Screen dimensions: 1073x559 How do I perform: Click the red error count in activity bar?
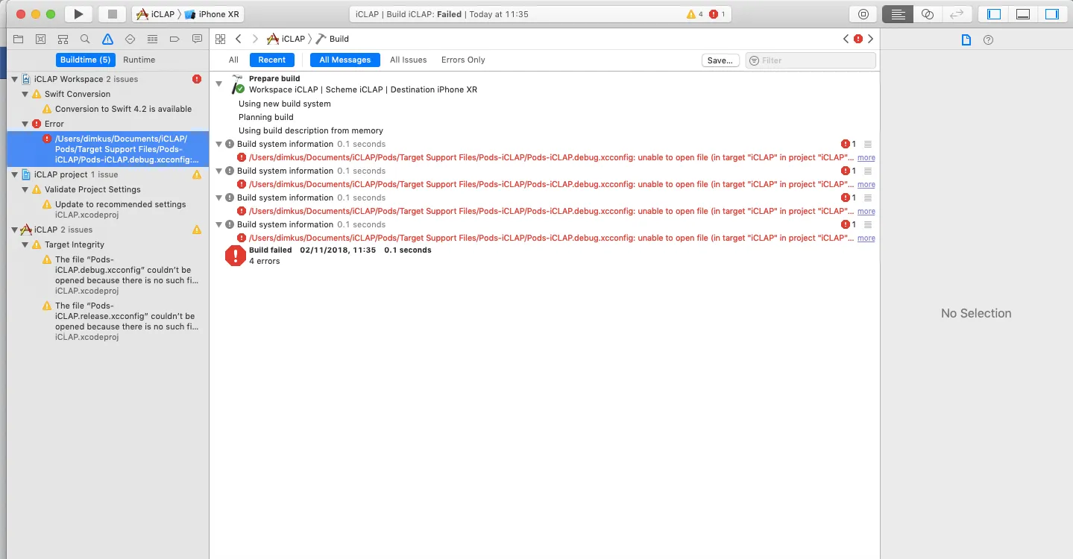click(x=718, y=14)
